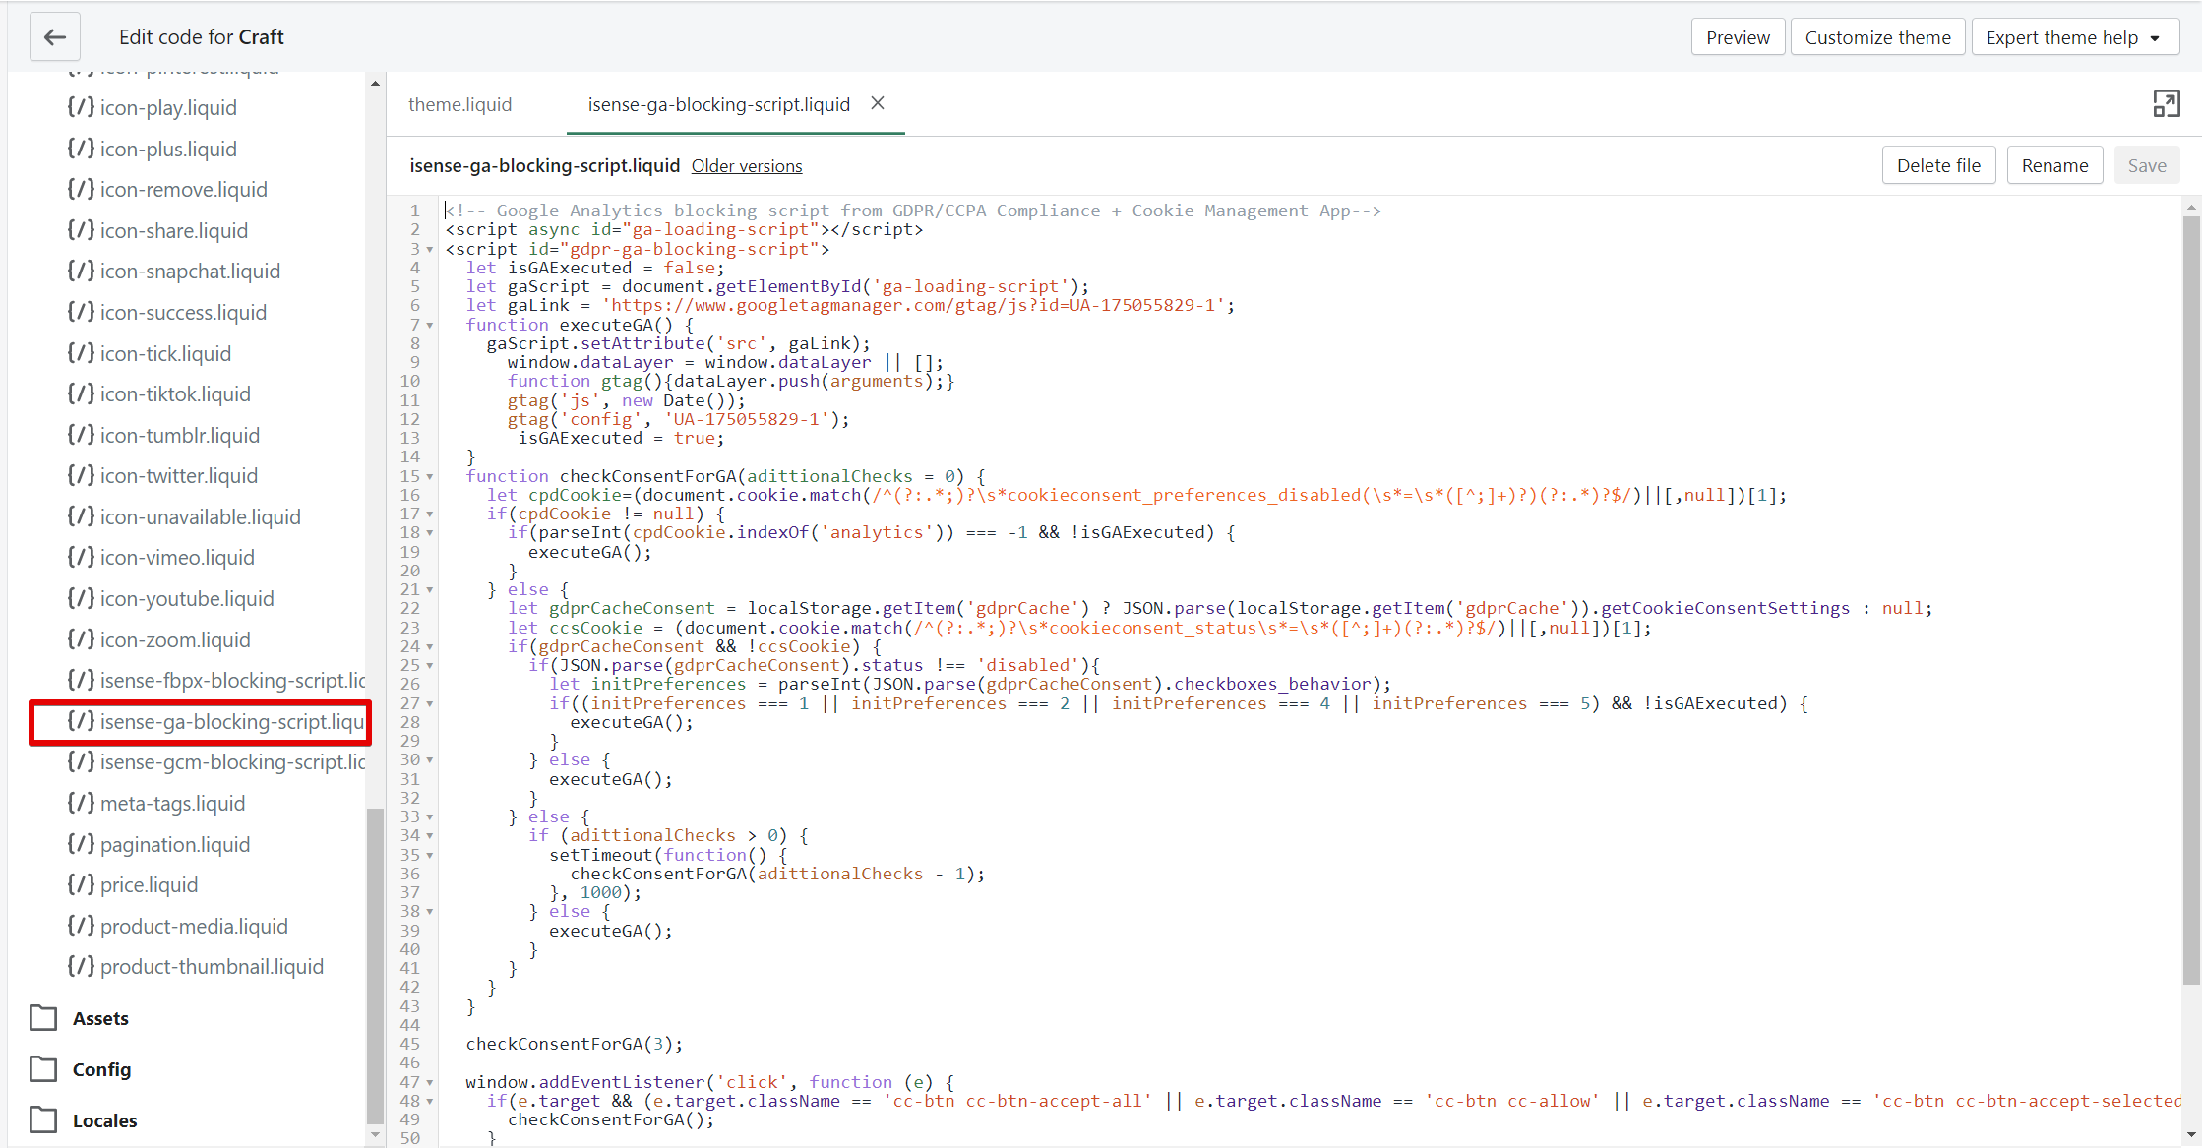This screenshot has height=1148, width=2202.
Task: Click the code editor vertical scrollbar
Action: point(2190,600)
